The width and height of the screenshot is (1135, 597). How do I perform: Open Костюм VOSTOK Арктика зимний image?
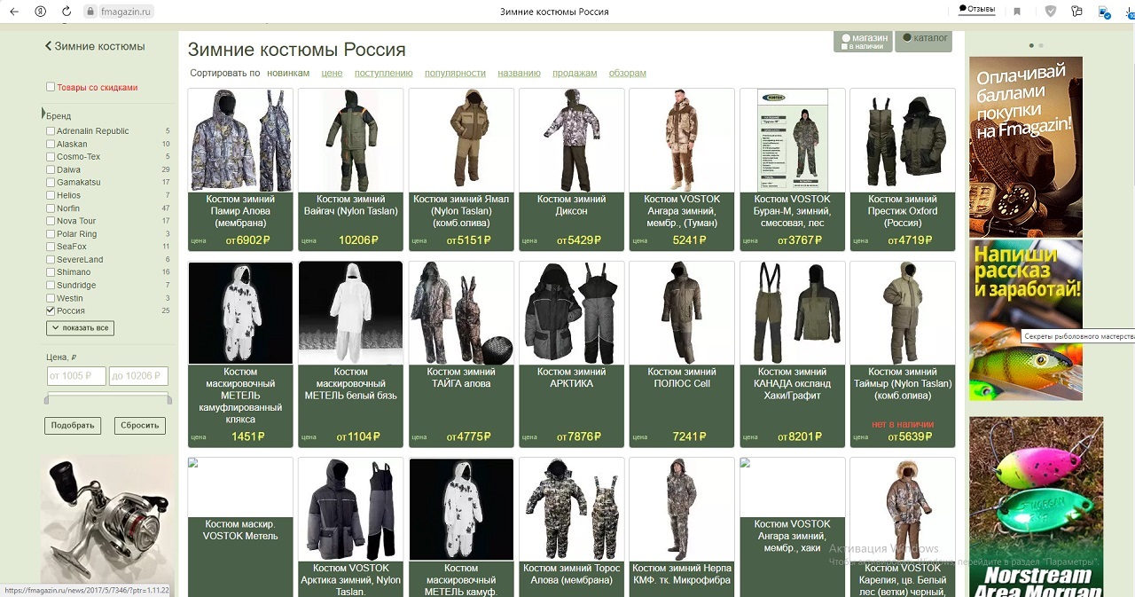coord(351,510)
